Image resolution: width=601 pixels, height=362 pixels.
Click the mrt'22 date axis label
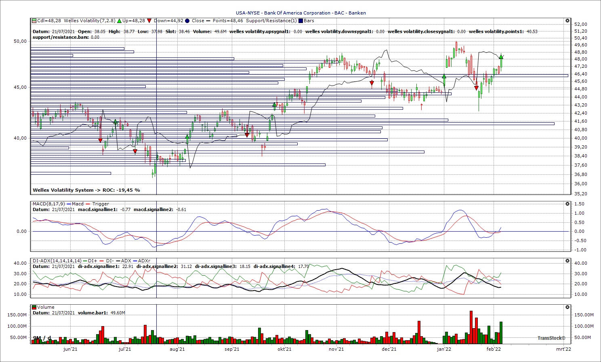(x=563, y=349)
